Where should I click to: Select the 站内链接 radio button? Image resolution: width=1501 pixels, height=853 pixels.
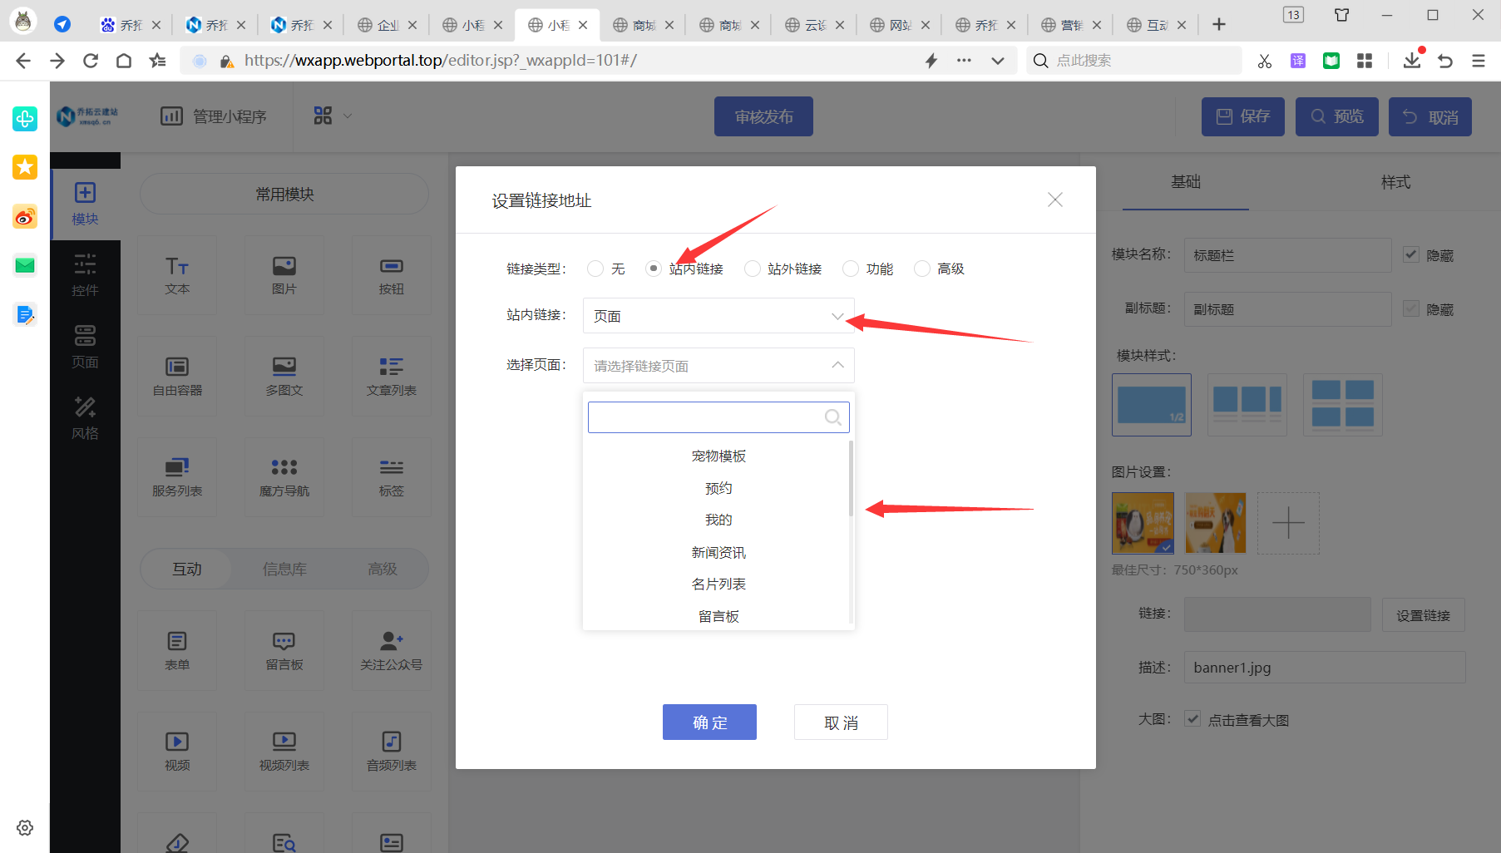pos(654,269)
